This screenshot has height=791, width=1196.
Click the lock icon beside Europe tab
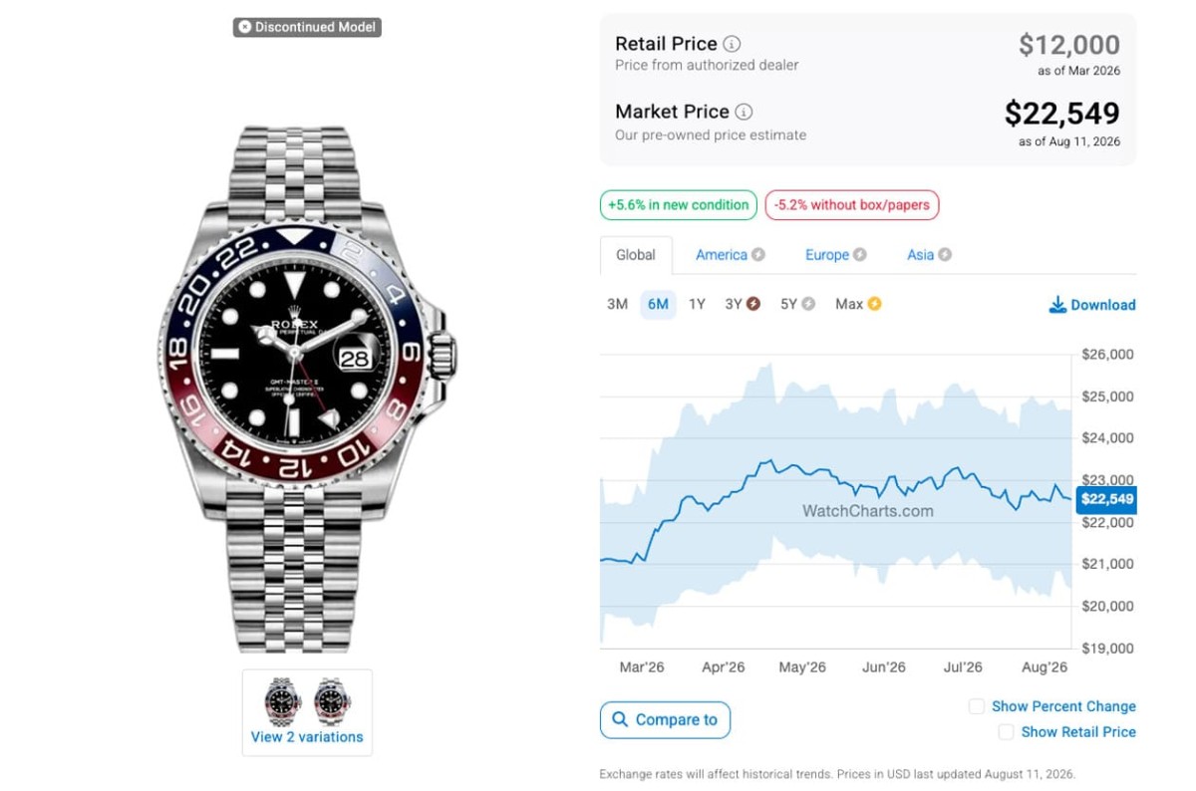tap(860, 255)
